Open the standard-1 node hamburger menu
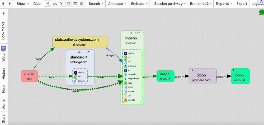Image resolution: width=264 pixels, height=125 pixels. [x=79, y=52]
